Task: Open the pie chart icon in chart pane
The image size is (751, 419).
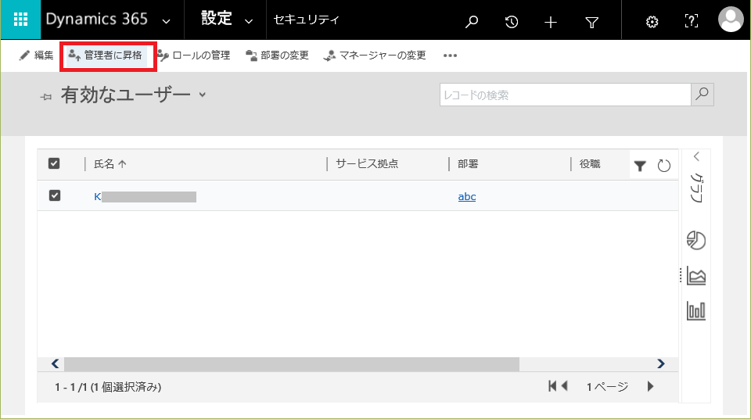Action: [x=696, y=241]
